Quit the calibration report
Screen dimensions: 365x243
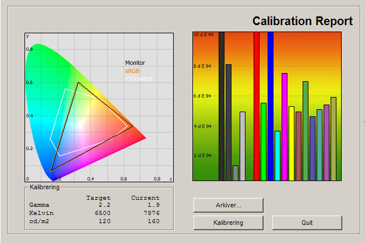pyautogui.click(x=307, y=223)
